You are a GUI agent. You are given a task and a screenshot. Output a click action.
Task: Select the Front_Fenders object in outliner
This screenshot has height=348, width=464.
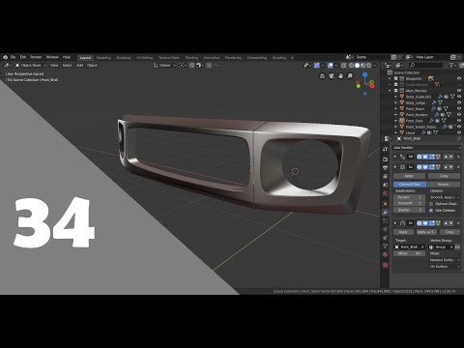(x=417, y=115)
